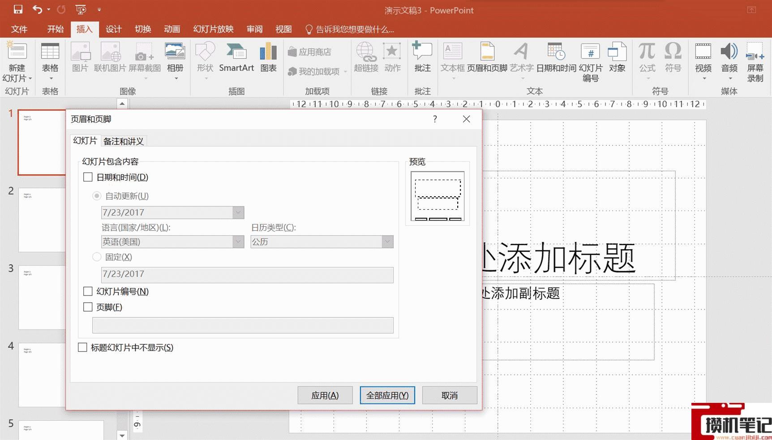Open Header and Footer (页眉和页脚) tool
This screenshot has height=440, width=772.
[x=487, y=58]
